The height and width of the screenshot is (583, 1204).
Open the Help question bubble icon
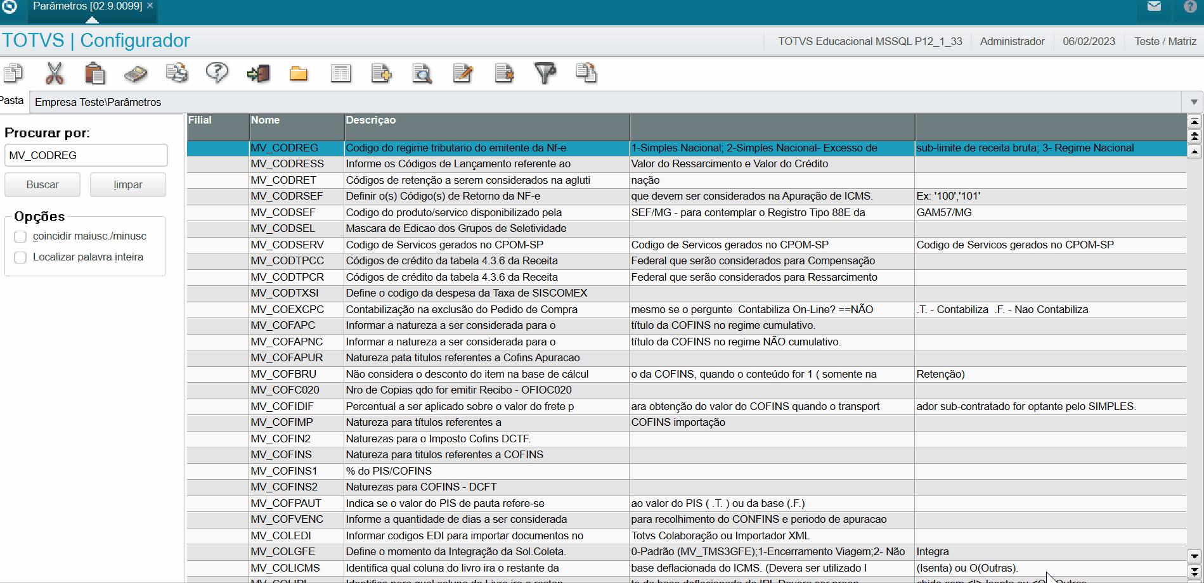217,74
